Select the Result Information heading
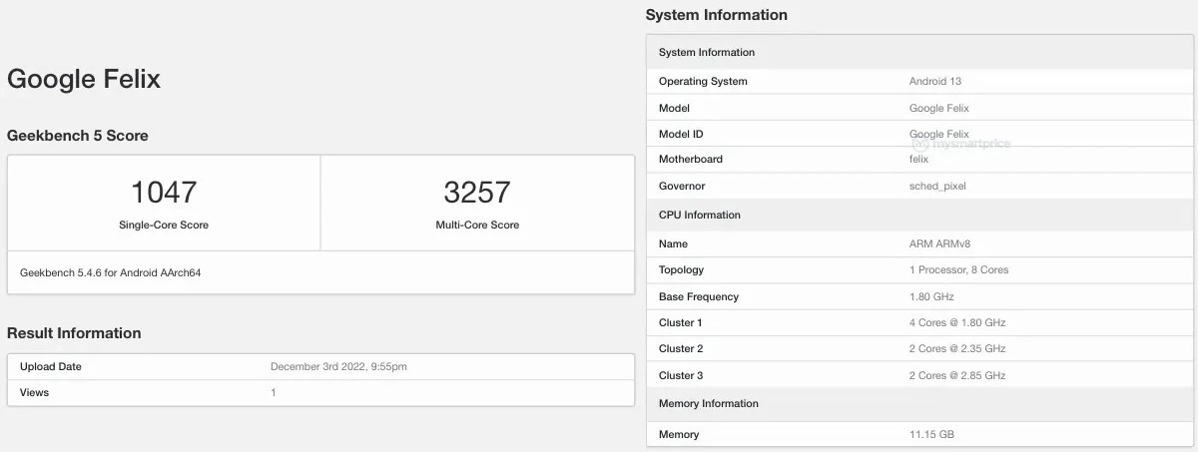1198x452 pixels. (74, 333)
